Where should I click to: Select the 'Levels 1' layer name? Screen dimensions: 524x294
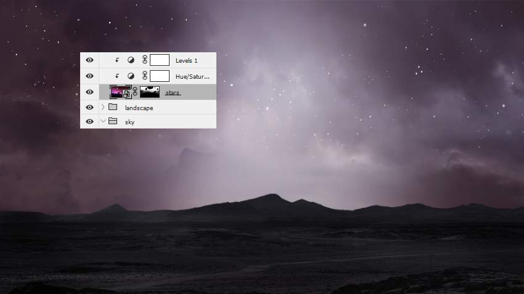pyautogui.click(x=186, y=61)
